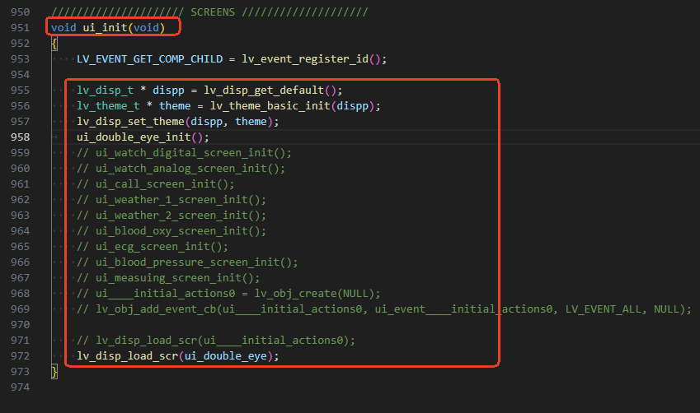
Task: Click the 'void ui_init(void)' function signature
Action: coord(108,28)
